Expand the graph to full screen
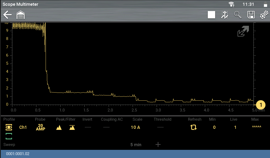This screenshot has width=270, height=158. (x=243, y=31)
